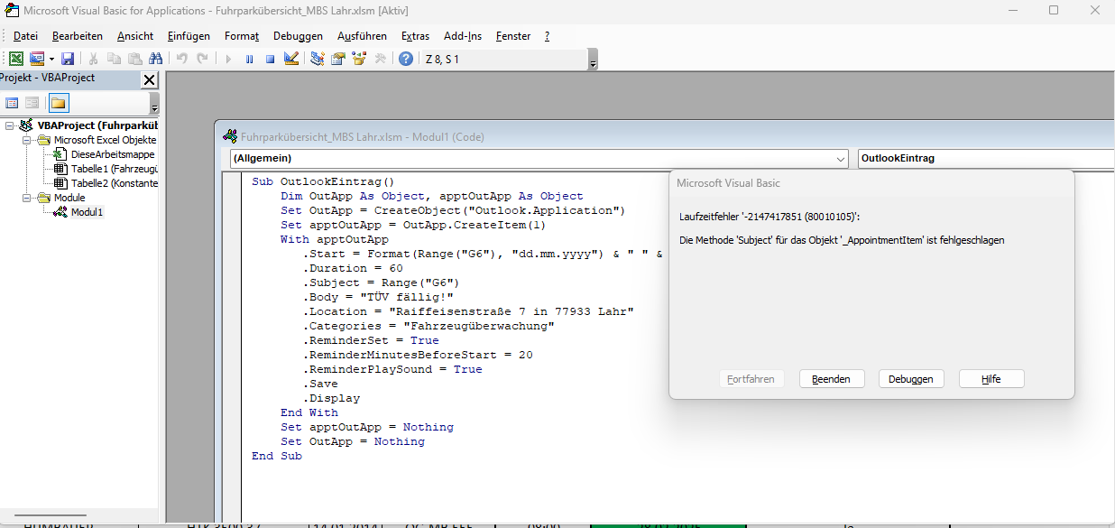Open Find with the binoculars icon
The width and height of the screenshot is (1115, 528).
tap(155, 59)
